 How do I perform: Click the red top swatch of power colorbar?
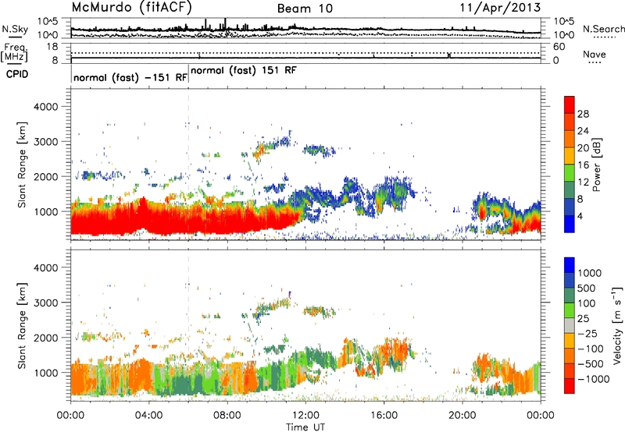tap(570, 104)
